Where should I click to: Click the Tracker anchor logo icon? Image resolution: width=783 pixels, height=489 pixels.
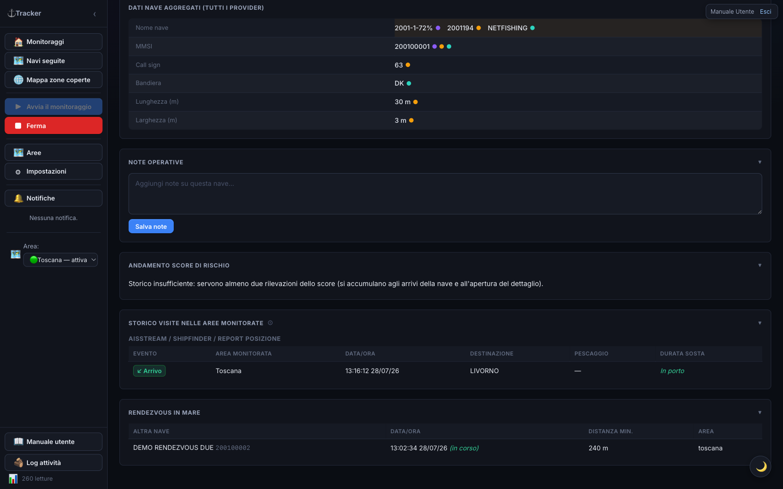[11, 13]
